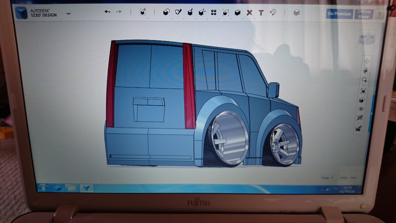Select the Zoom magnifier tool
Image resolution: width=396 pixels, height=223 pixels.
(x=364, y=80)
